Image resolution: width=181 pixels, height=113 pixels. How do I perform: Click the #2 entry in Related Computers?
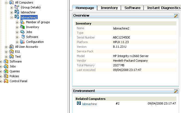(x=117, y=103)
